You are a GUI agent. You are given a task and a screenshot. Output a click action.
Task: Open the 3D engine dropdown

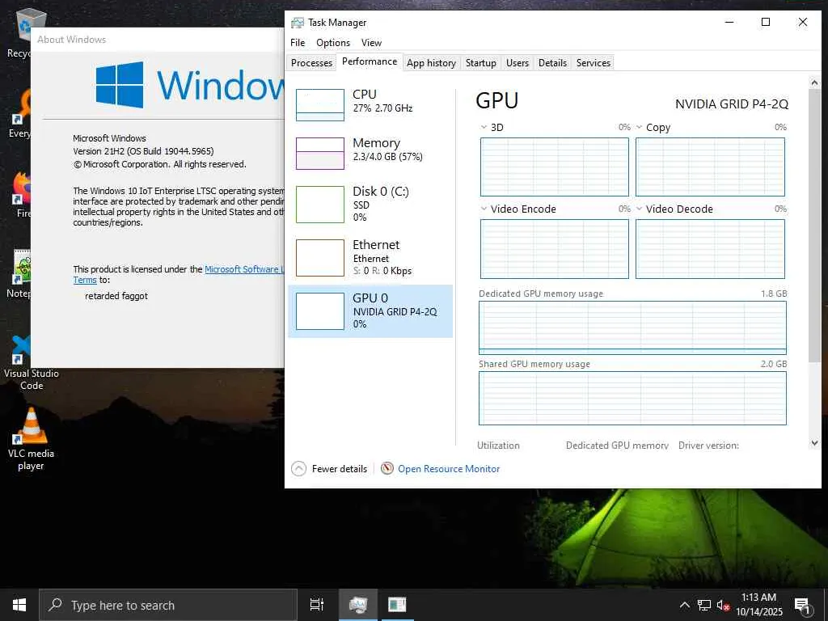coord(484,127)
